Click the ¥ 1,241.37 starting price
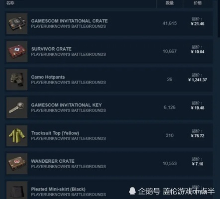This screenshot has width=220, height=199. [x=198, y=80]
